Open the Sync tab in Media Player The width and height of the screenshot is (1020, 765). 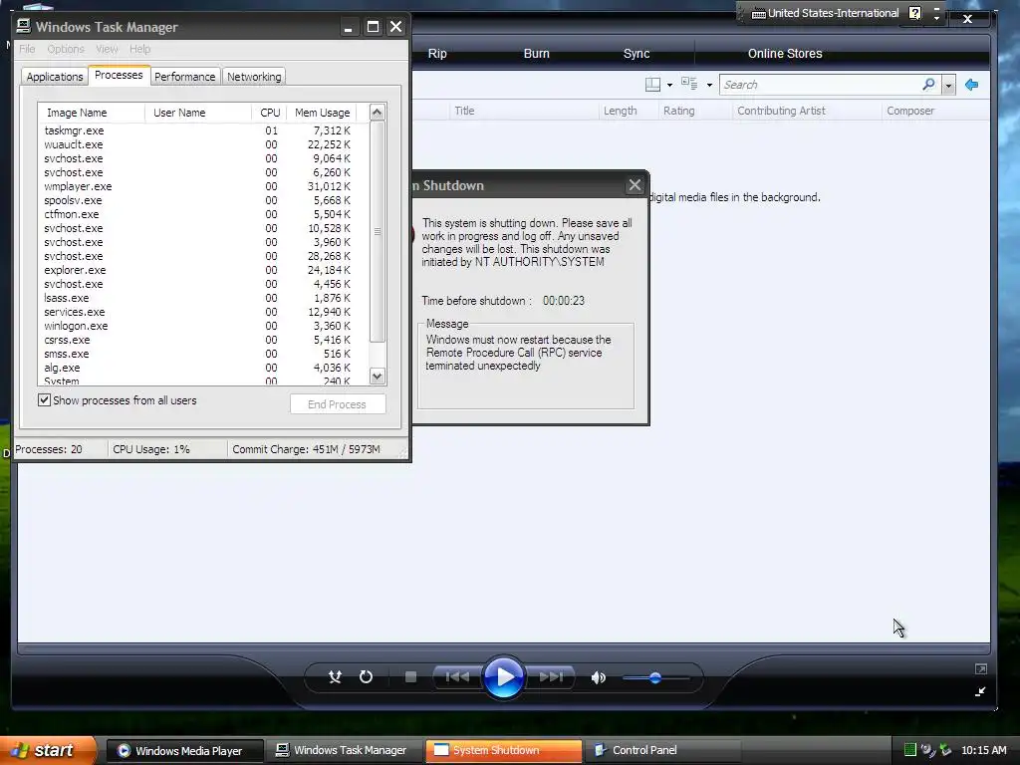pyautogui.click(x=637, y=54)
